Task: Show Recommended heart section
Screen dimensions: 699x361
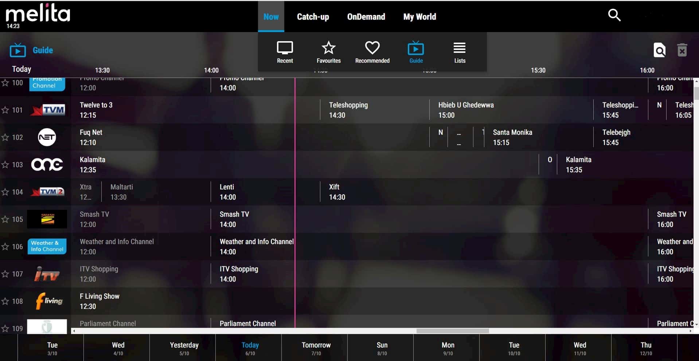Action: click(x=372, y=52)
